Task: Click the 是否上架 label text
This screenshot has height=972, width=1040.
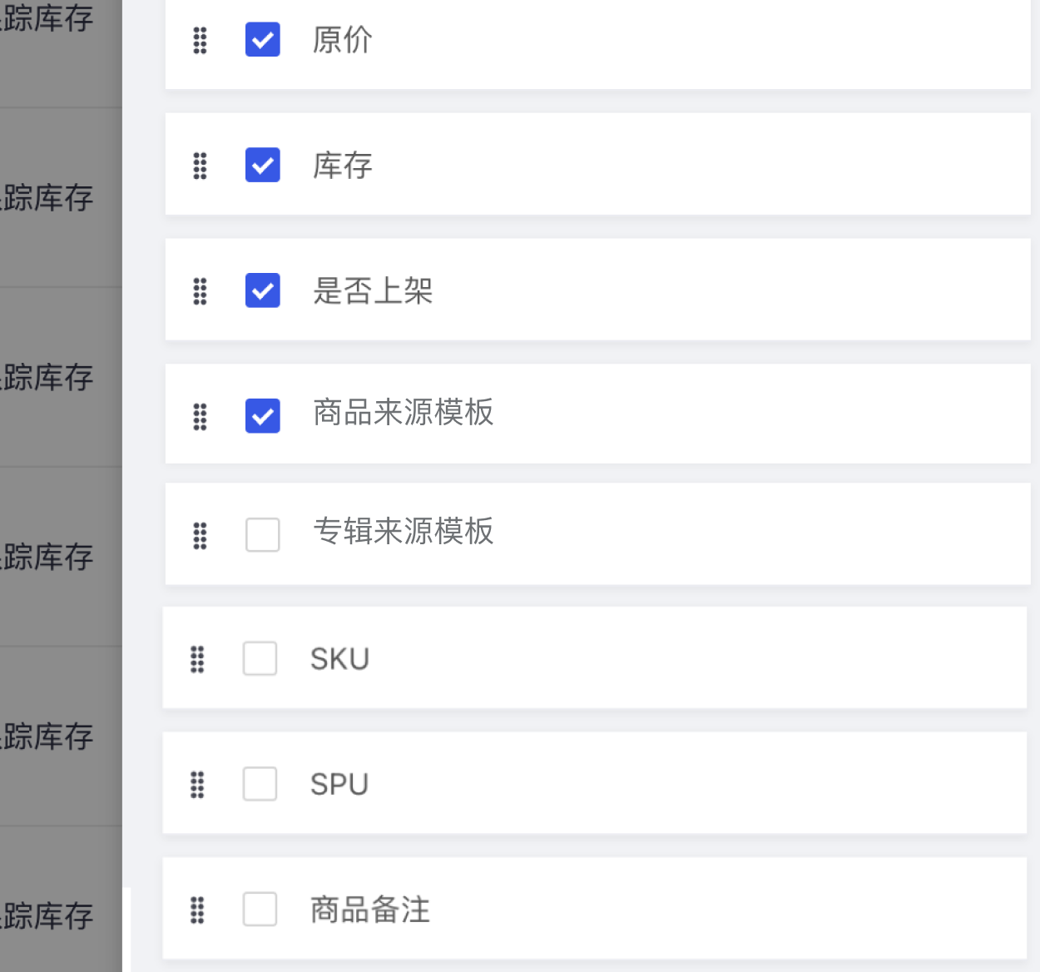Action: pyautogui.click(x=373, y=291)
